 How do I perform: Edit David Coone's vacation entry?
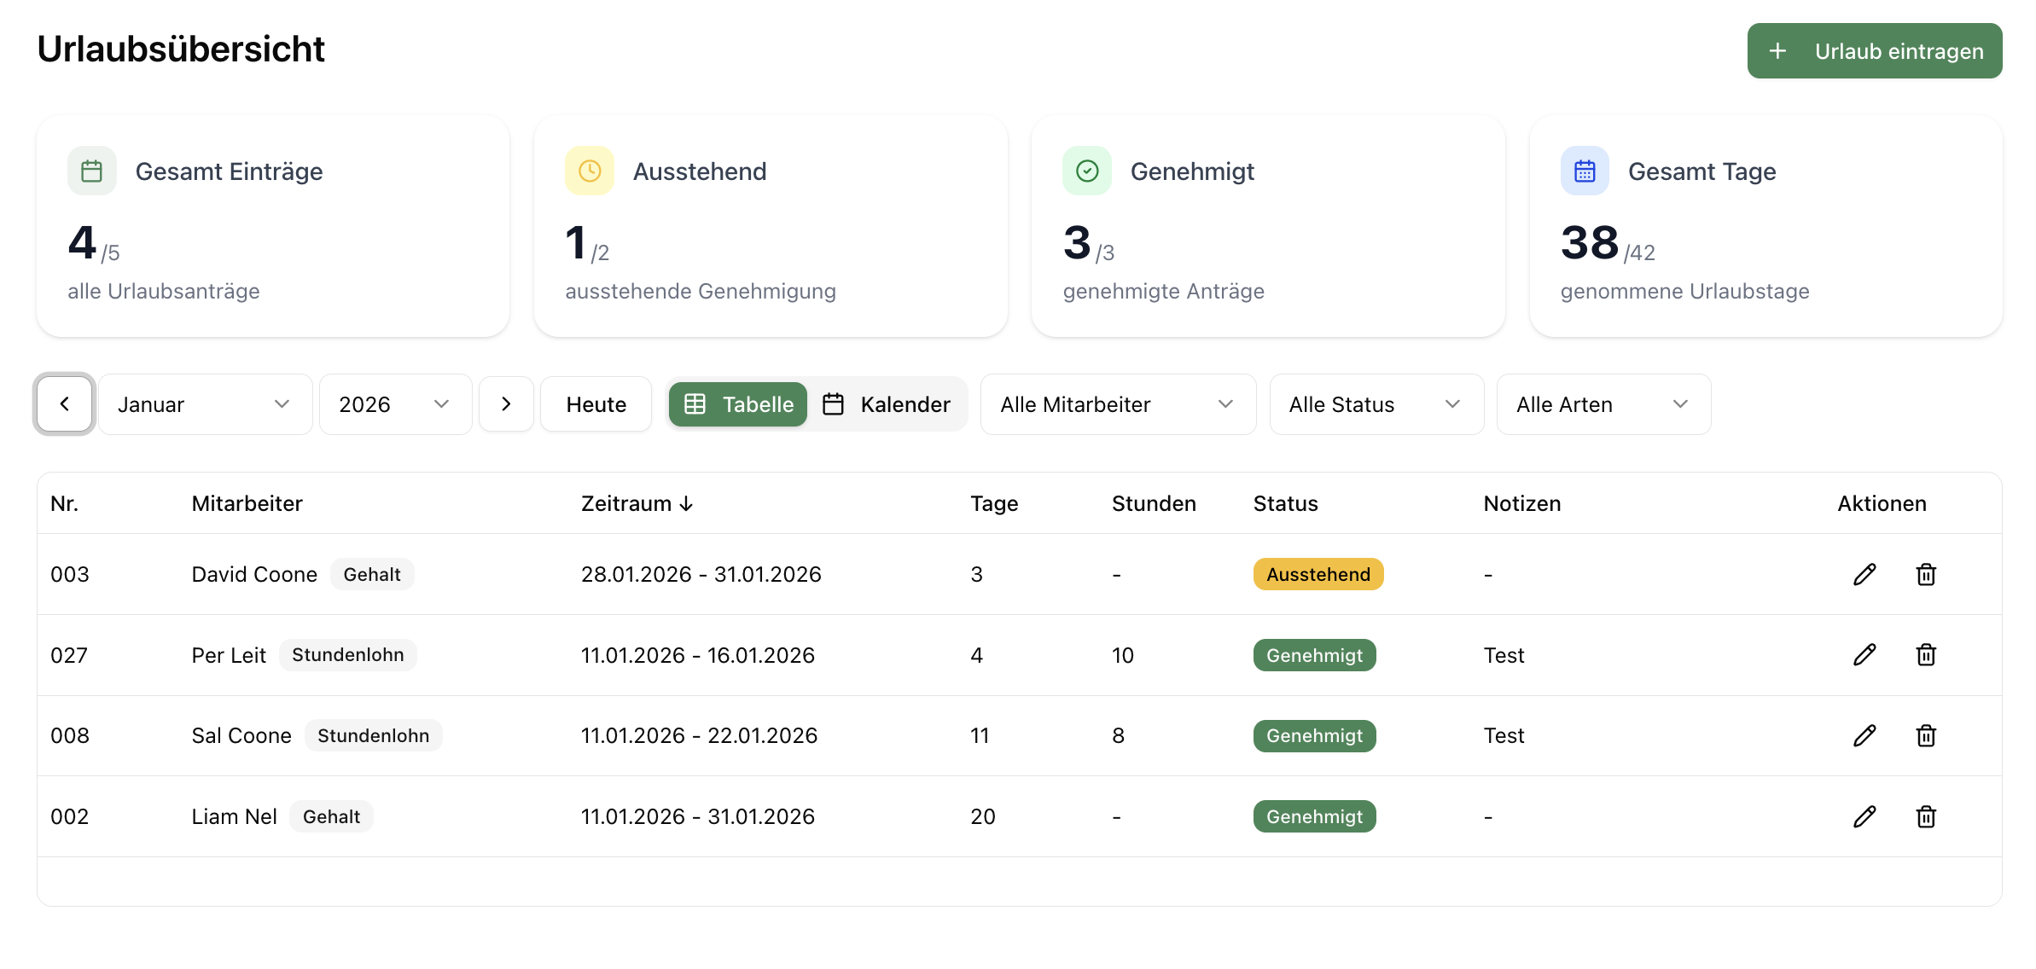(x=1864, y=574)
